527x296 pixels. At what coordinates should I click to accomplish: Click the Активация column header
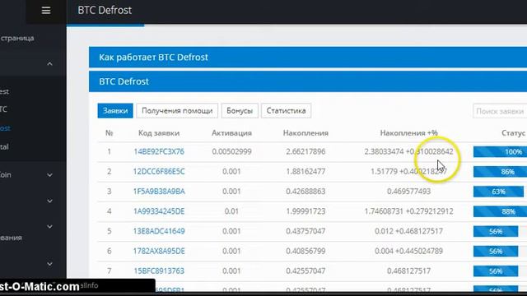coord(231,133)
